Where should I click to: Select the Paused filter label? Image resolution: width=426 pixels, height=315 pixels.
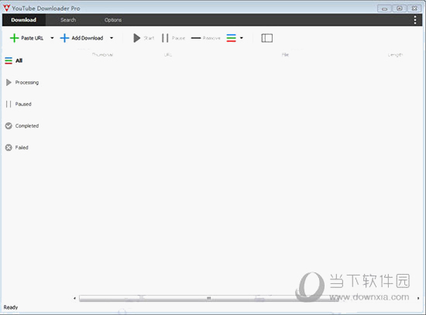pyautogui.click(x=23, y=104)
